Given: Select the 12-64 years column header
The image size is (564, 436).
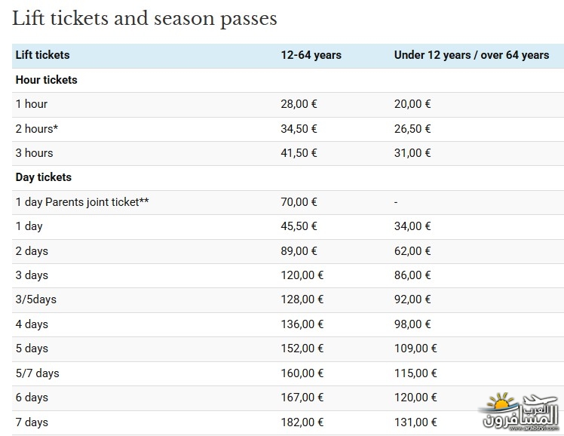Looking at the screenshot, I should point(311,55).
